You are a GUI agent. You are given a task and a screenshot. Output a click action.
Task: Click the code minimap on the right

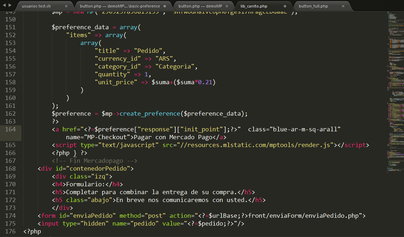coord(395,93)
